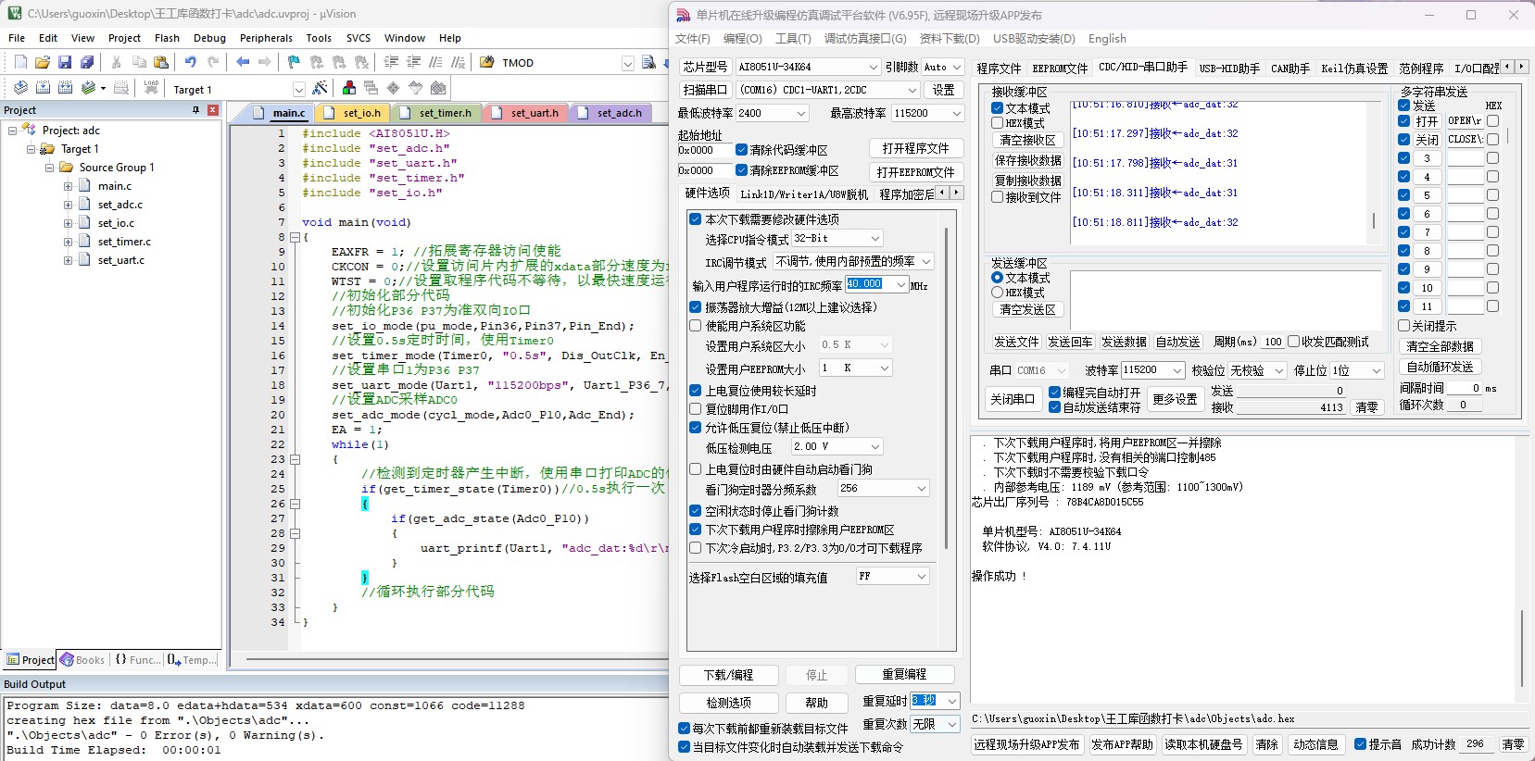This screenshot has height=761, width=1535.
Task: Click File Extensions and Books colored blocks icon
Action: click(349, 88)
